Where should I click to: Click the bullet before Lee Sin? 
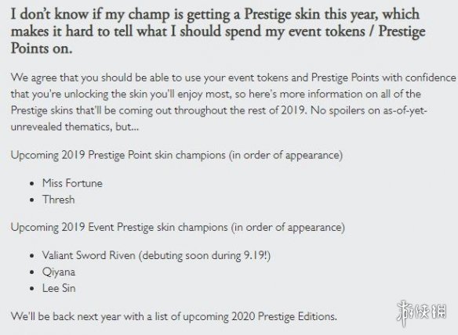pyautogui.click(x=32, y=289)
